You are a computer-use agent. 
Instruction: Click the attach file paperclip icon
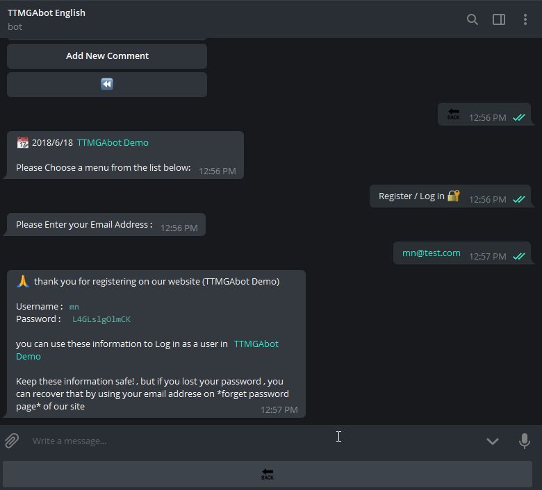click(x=12, y=441)
